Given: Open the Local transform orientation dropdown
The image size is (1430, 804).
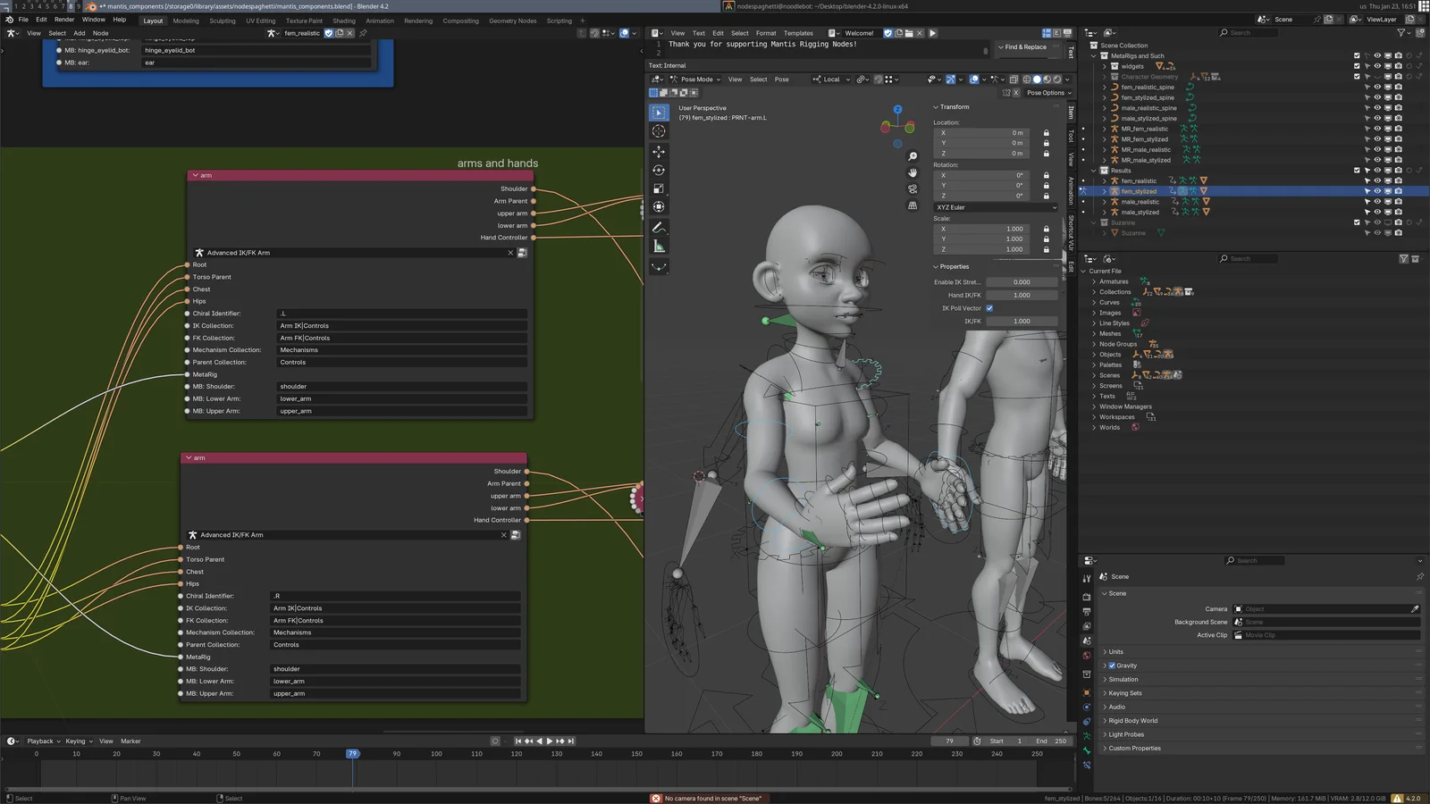Looking at the screenshot, I should pos(829,79).
